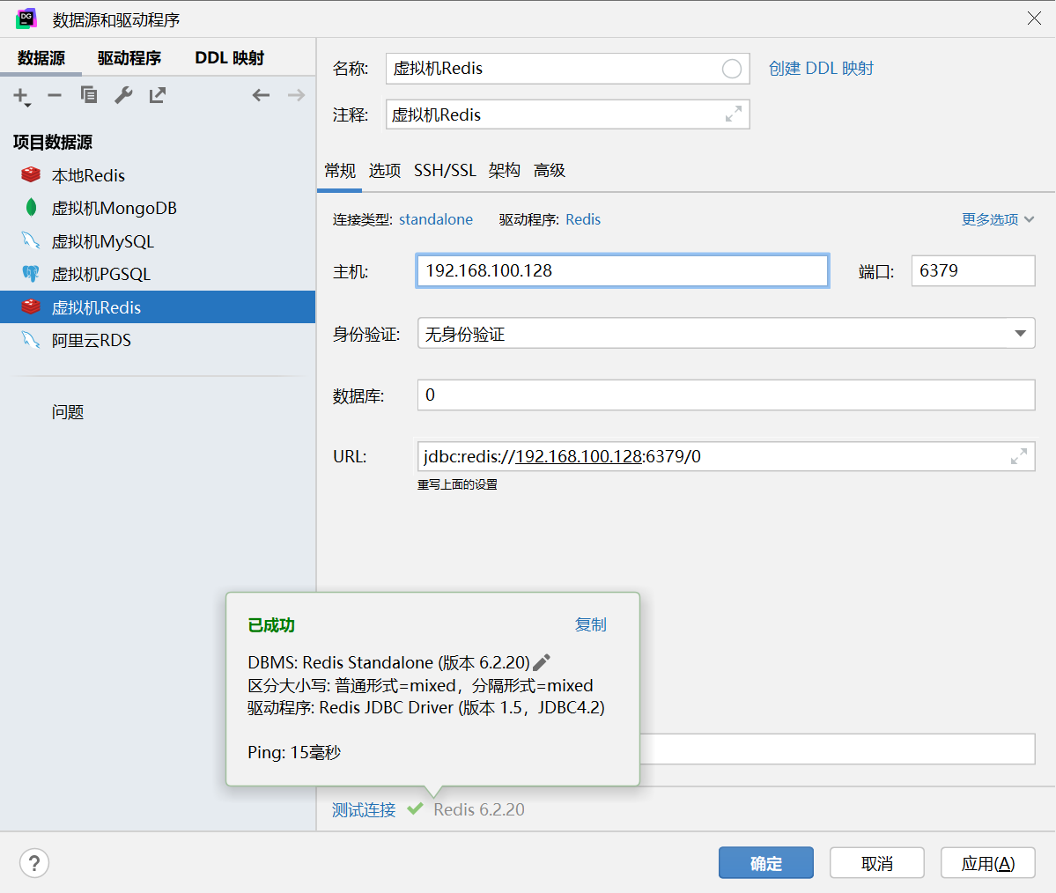Edit DBMS version with pencil icon

point(542,662)
